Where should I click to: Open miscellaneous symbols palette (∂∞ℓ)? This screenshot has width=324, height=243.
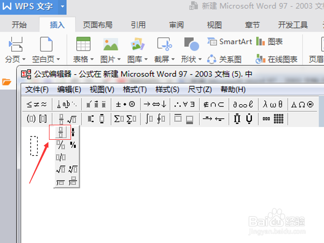[x=243, y=104]
